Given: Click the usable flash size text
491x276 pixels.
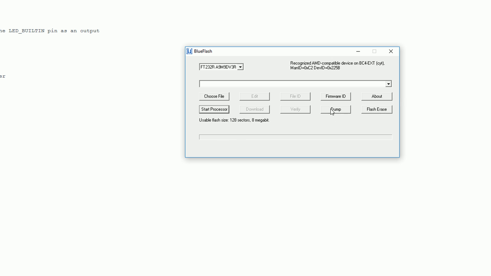Looking at the screenshot, I should point(234,120).
